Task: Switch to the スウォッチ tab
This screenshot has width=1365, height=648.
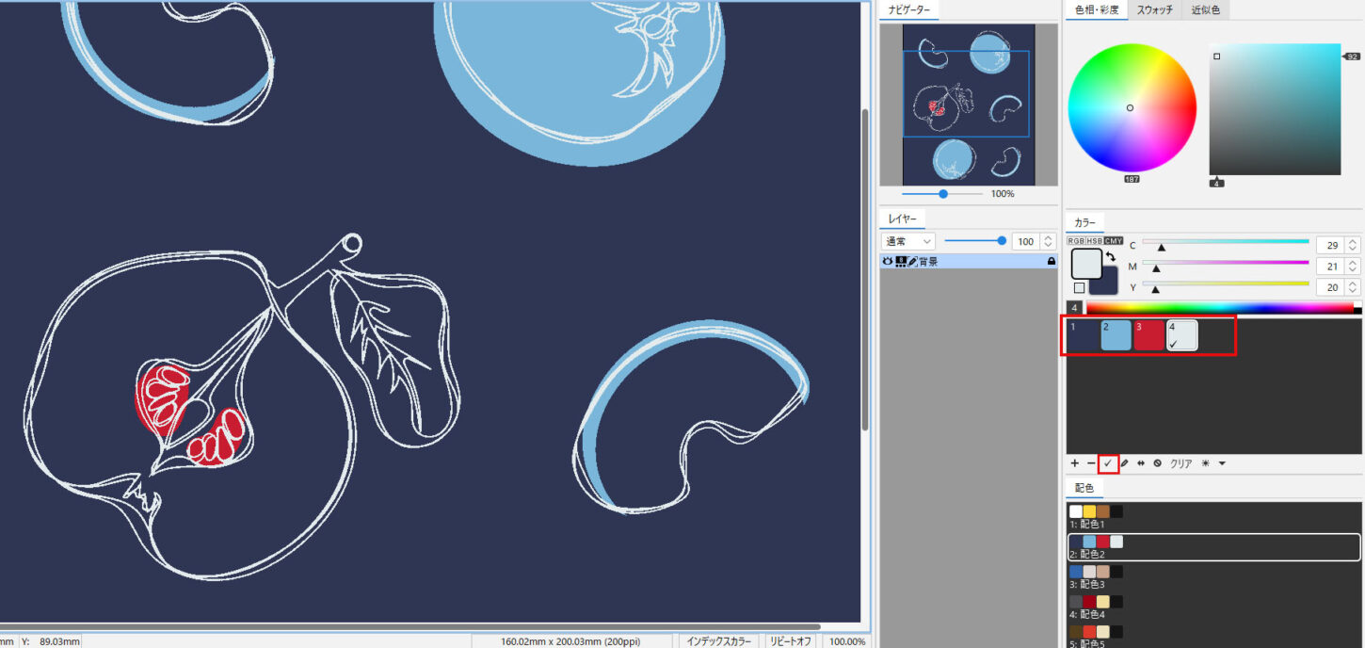Action: pyautogui.click(x=1154, y=10)
